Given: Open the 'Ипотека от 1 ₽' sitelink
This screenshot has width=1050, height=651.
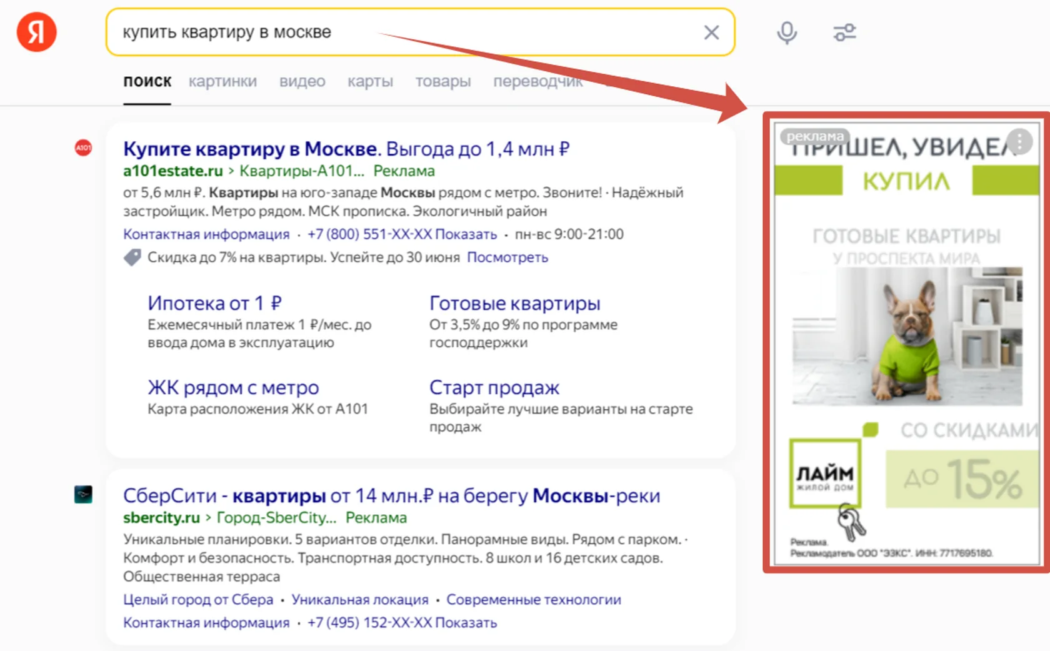Looking at the screenshot, I should [214, 303].
